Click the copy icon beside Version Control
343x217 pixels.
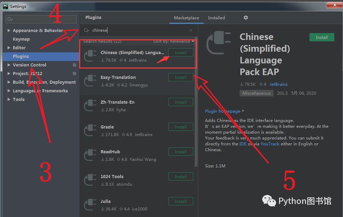point(74,65)
